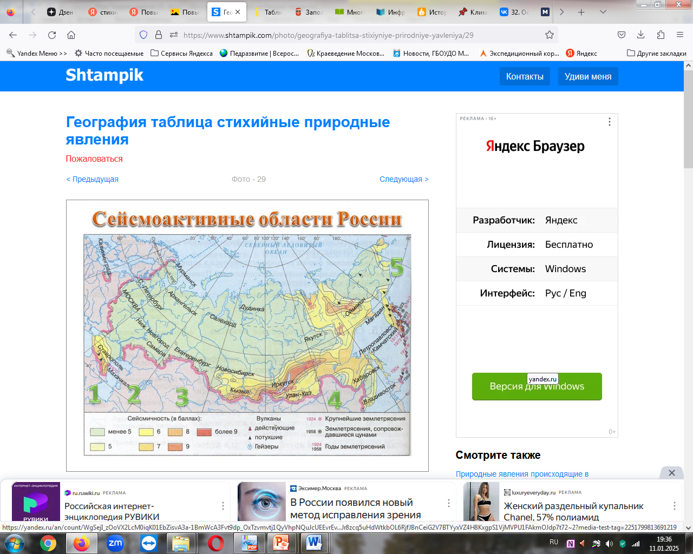Open 'Новости, ГБОУДО М...' bookmark
The width and height of the screenshot is (693, 554).
431,53
